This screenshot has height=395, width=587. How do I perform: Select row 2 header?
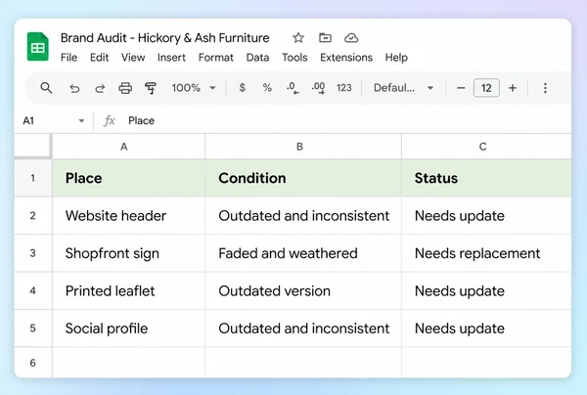coord(33,216)
